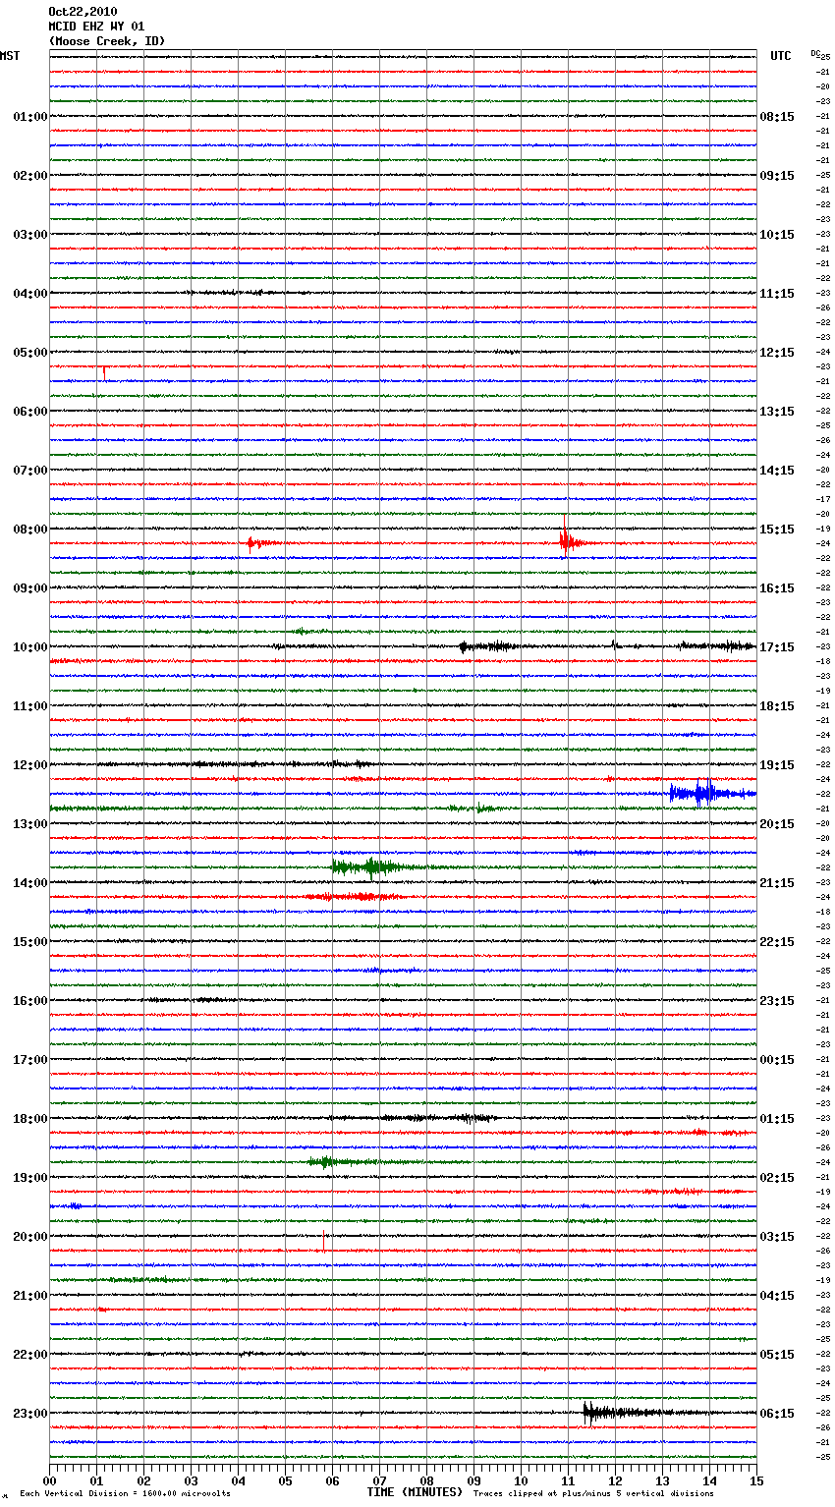Select the 20:00 MST row label
835x1507 pixels.
pos(30,1237)
